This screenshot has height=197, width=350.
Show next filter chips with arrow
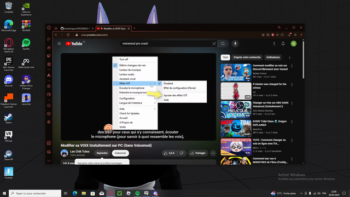[289, 57]
